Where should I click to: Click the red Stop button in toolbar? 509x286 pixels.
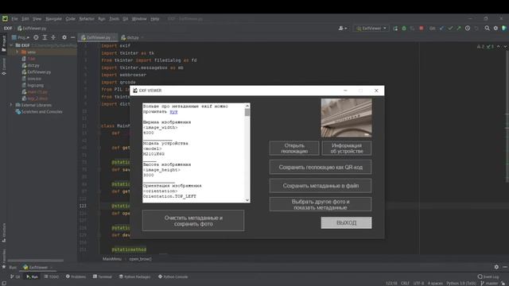point(422,29)
